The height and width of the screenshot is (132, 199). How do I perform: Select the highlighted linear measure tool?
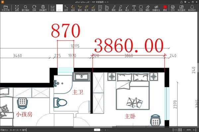pyautogui.click(x=59, y=8)
